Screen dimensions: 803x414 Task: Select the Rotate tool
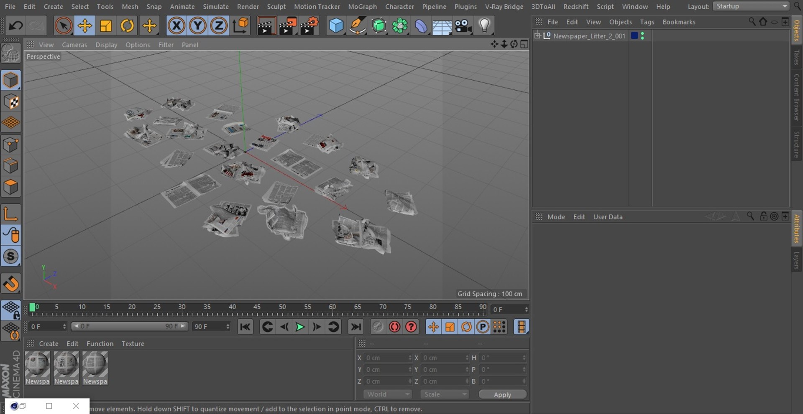click(127, 26)
